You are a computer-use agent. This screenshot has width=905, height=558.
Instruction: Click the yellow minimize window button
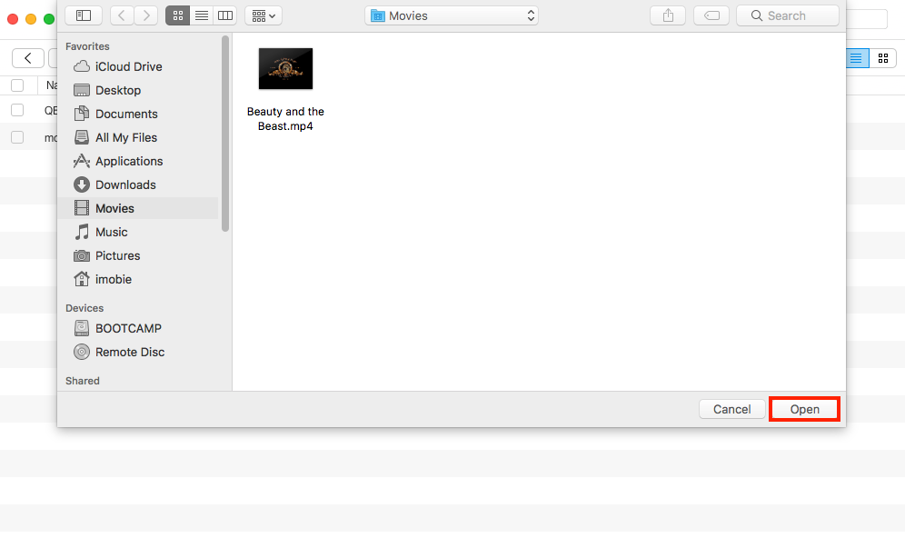pyautogui.click(x=31, y=19)
